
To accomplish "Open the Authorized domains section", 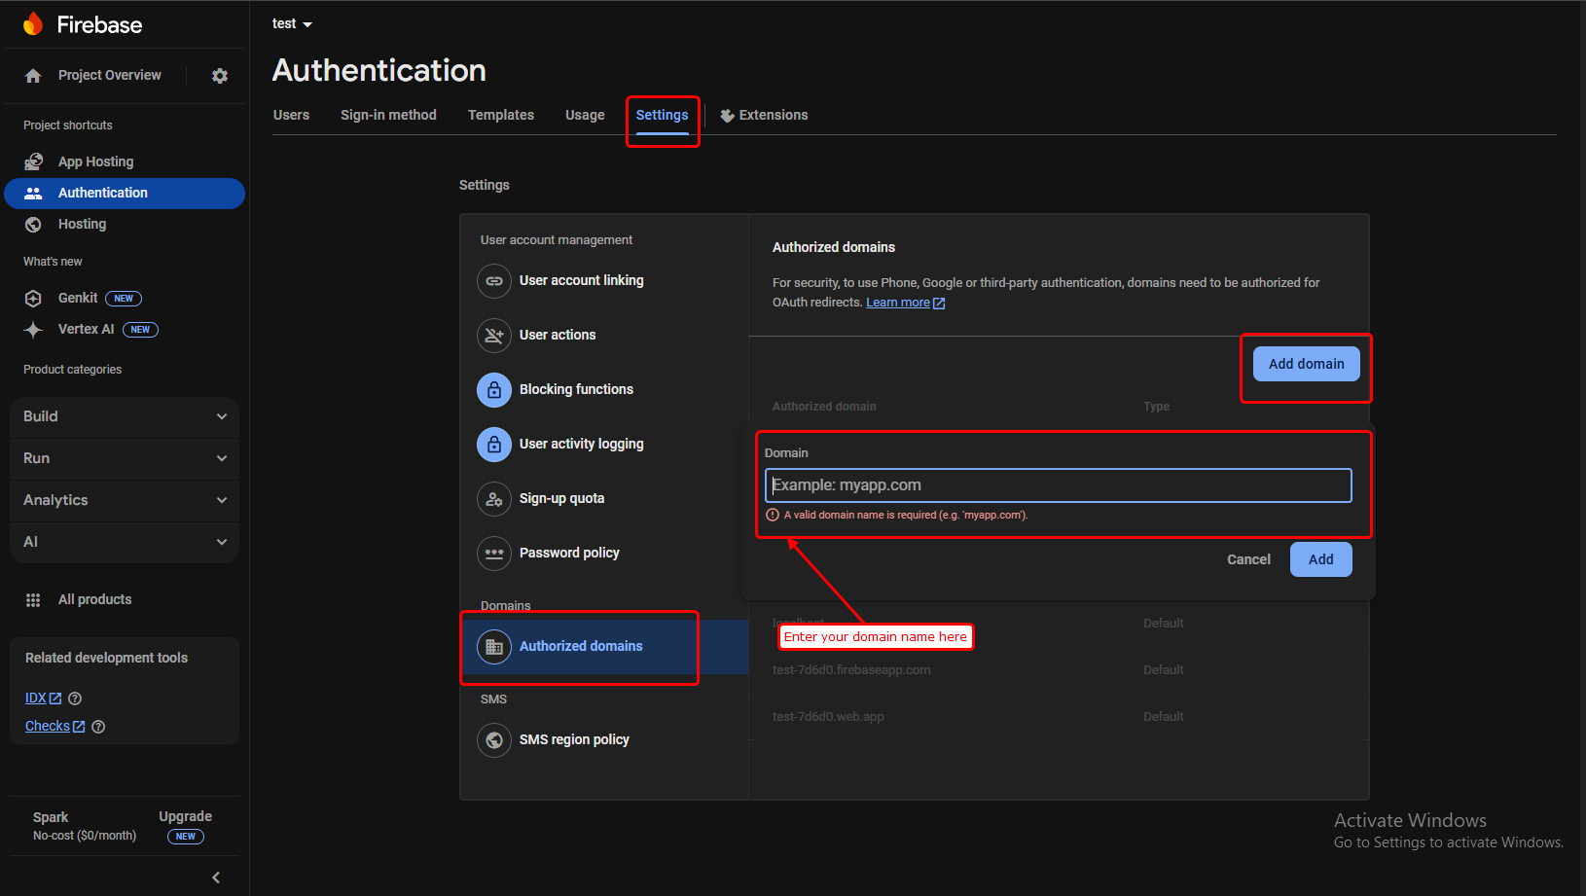I will (x=581, y=646).
